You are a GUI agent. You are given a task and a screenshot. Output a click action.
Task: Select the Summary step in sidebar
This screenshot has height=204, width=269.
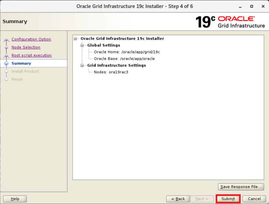click(21, 63)
